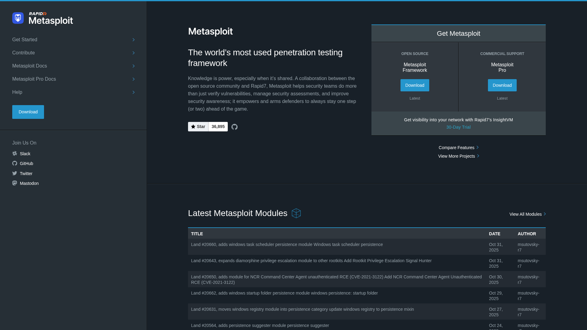Open the Slack community icon

tap(14, 153)
